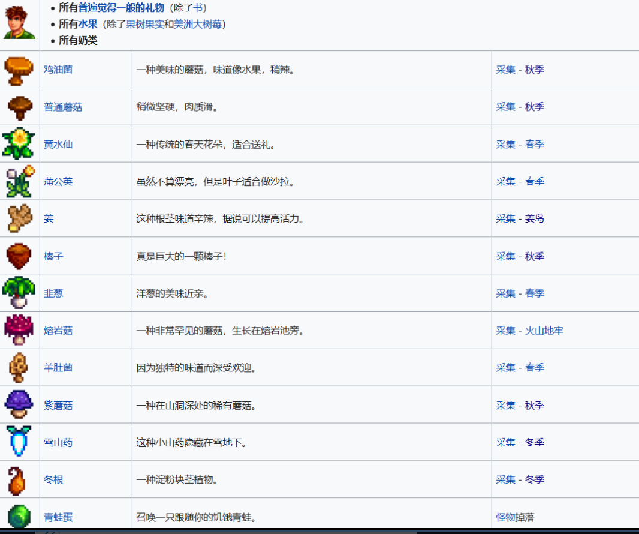Click the '所有奶类' bullet text
639x534 pixels.
click(x=78, y=40)
